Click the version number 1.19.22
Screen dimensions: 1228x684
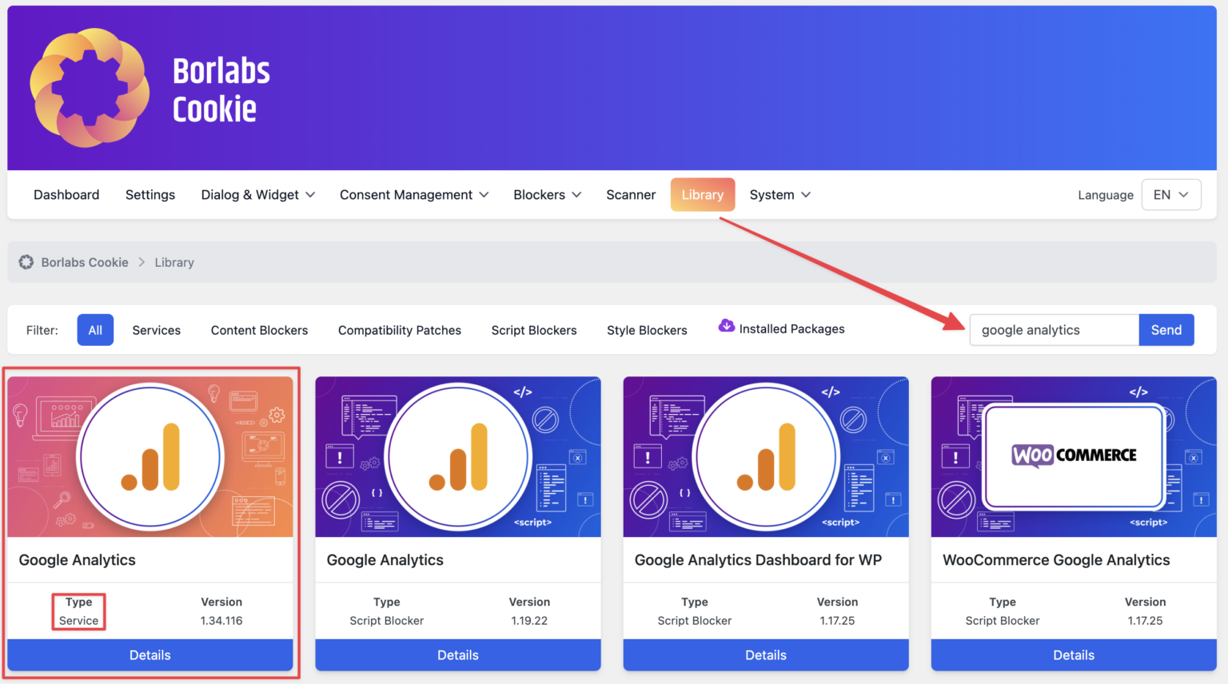529,621
